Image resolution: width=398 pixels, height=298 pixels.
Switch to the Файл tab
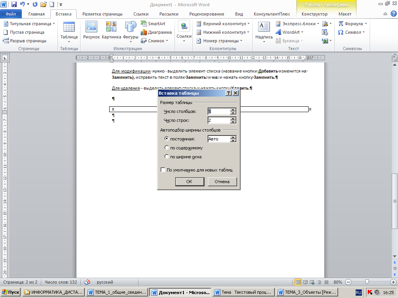[x=10, y=14]
